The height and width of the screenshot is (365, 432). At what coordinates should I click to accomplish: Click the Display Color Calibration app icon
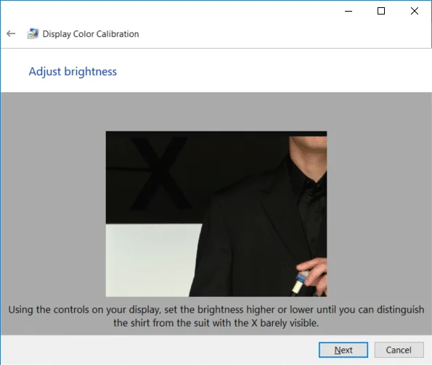[33, 33]
